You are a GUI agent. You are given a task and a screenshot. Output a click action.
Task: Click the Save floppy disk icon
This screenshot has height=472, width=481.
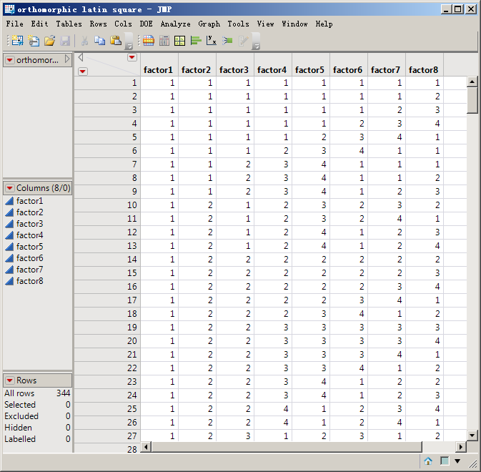pyautogui.click(x=65, y=41)
